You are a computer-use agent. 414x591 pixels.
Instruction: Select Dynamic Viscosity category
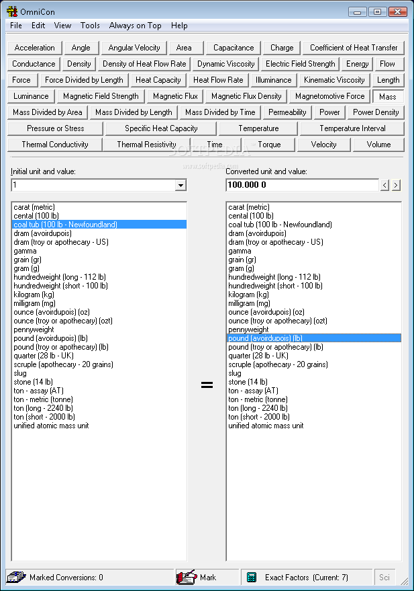(225, 64)
